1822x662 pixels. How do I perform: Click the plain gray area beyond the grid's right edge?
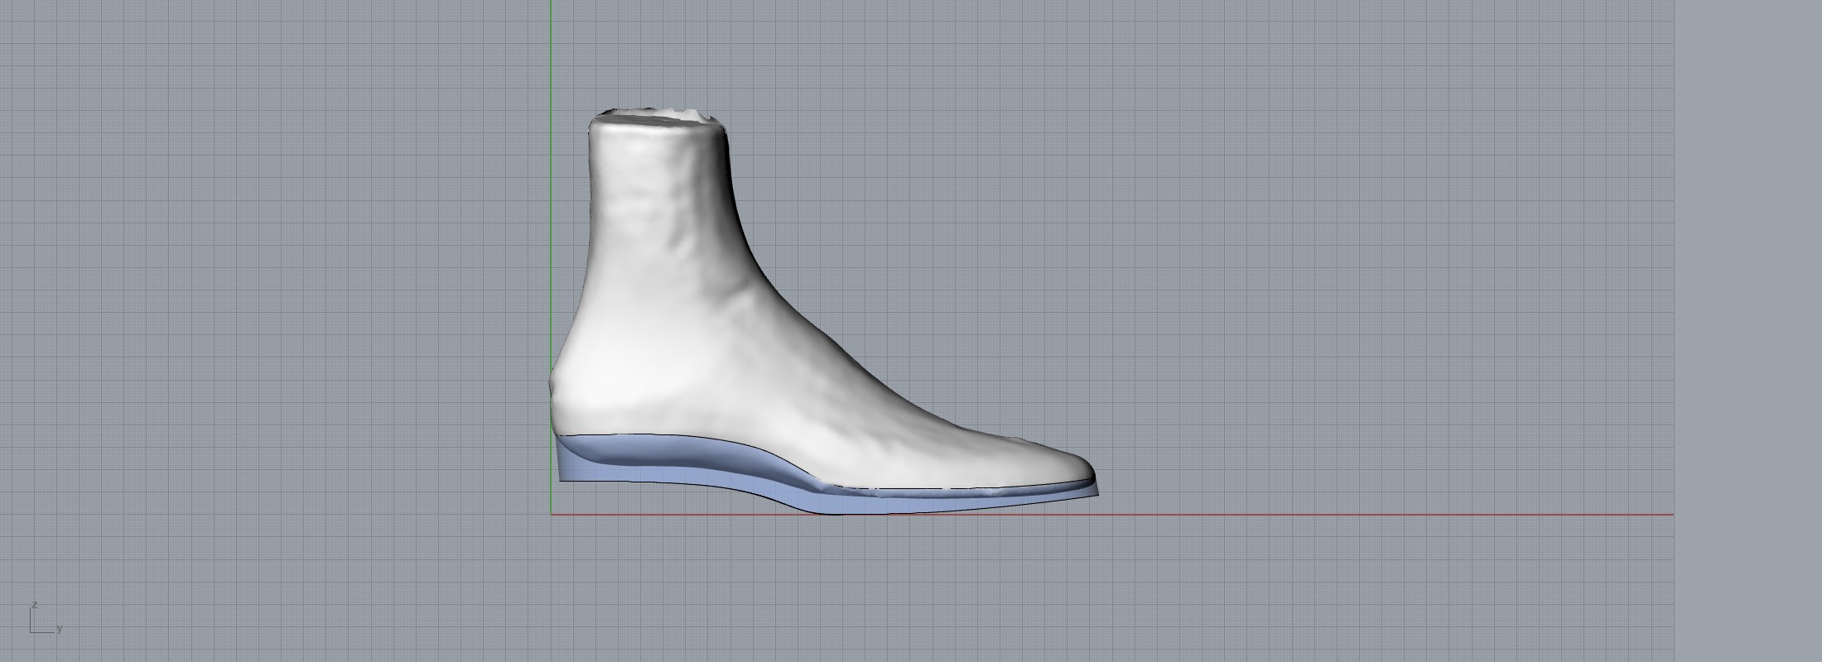(x=1747, y=331)
